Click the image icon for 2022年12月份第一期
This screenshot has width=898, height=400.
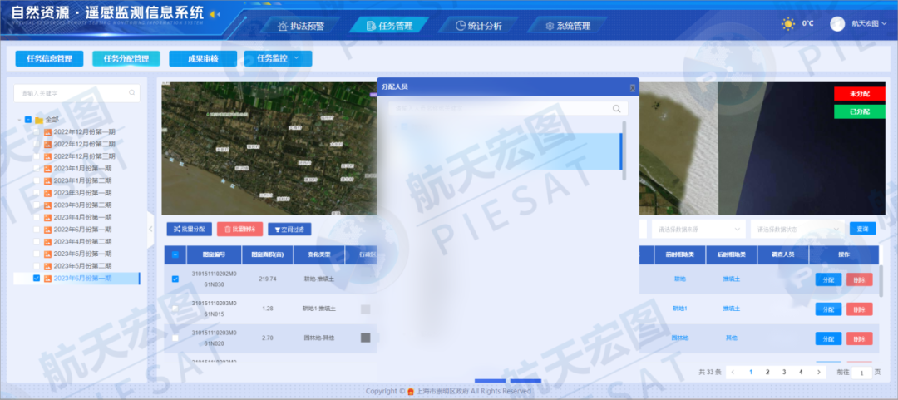pos(47,132)
